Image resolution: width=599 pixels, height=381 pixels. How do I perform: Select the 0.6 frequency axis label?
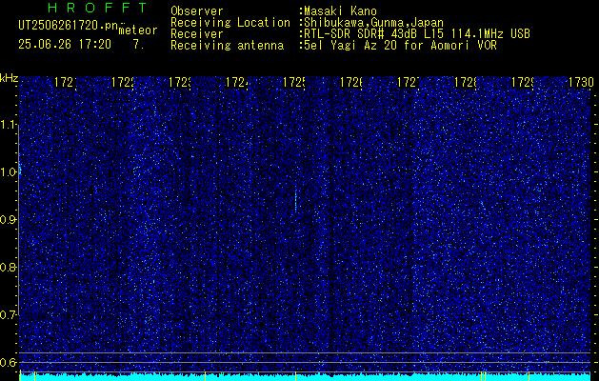[x=9, y=362]
